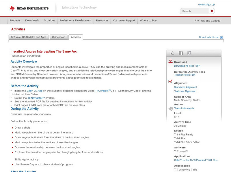
Task: Click the Before the Activity heading
Action: tap(25, 86)
